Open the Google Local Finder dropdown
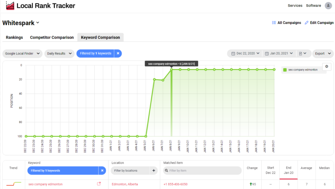The height and width of the screenshot is (189, 335). tap(22, 53)
